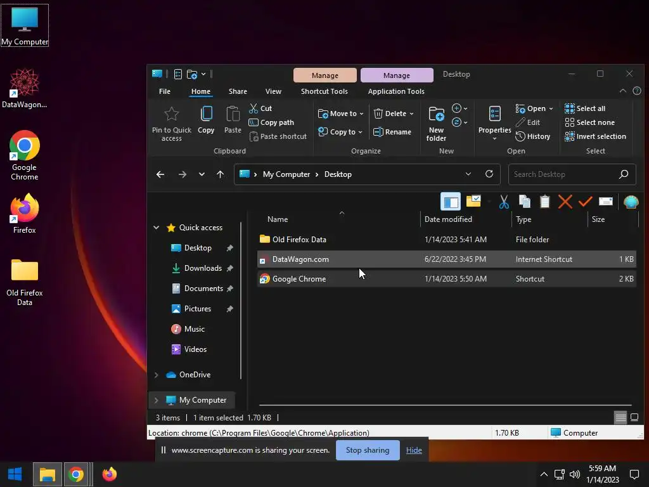Click the folder options icon in classic toolbar

tap(473, 201)
